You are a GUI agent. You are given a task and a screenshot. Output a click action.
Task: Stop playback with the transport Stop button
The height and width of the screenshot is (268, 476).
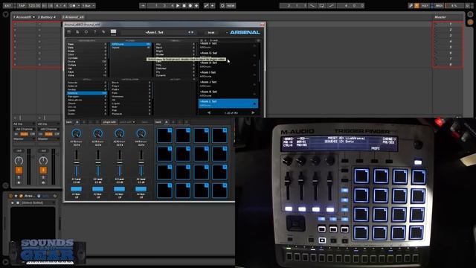tap(184, 5)
